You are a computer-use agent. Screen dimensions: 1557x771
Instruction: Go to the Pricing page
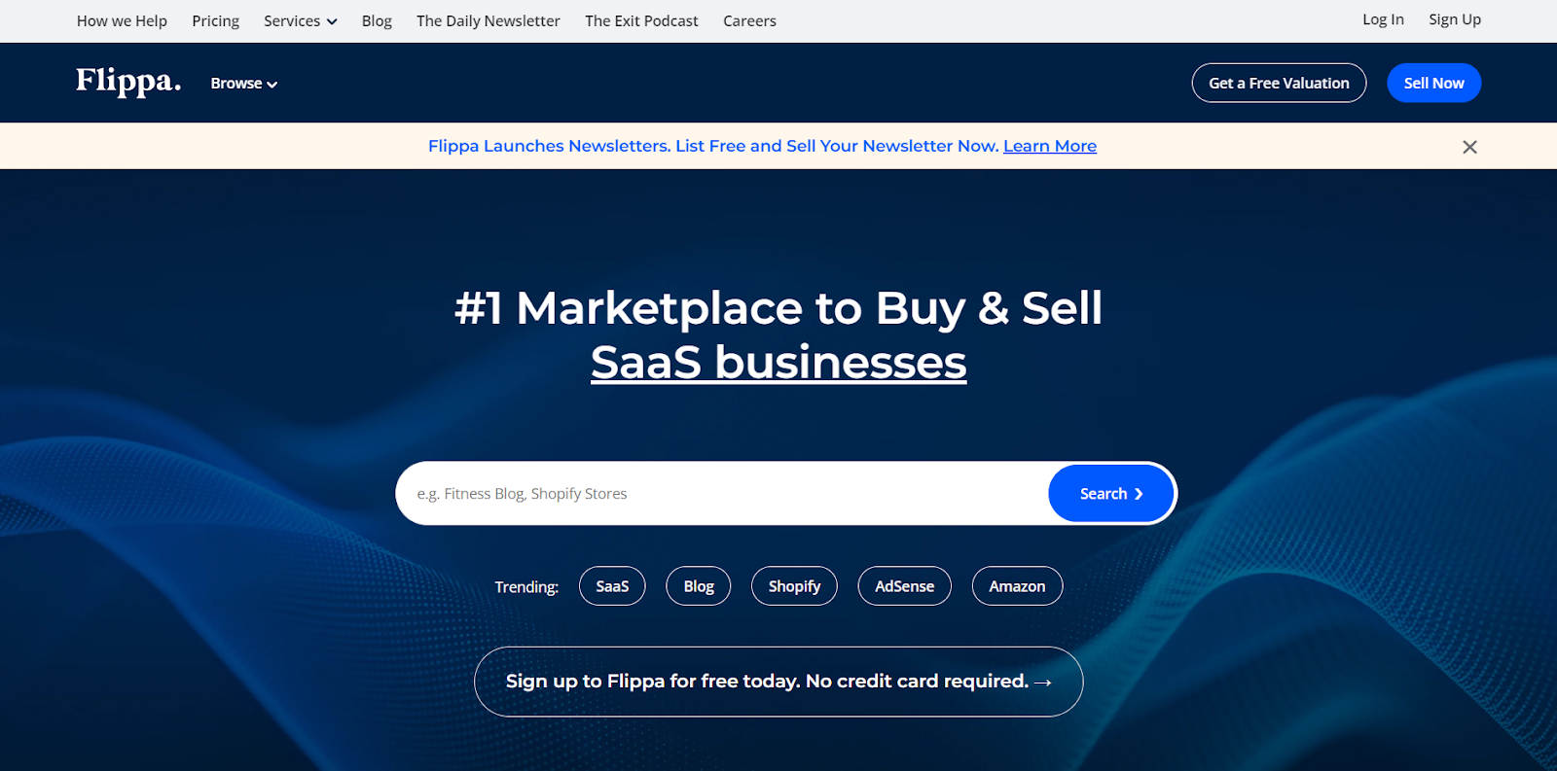[x=215, y=21]
